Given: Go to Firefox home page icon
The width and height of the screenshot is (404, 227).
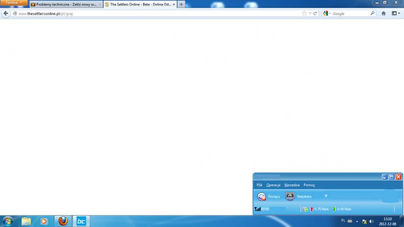Looking at the screenshot, I should coord(383,13).
